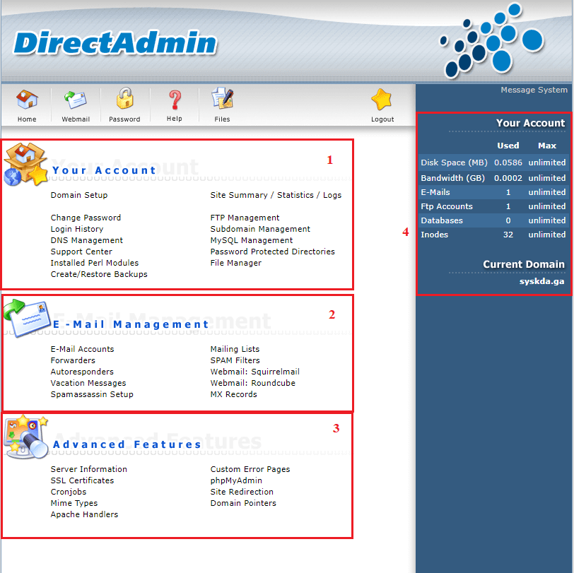Click the Files document icon
Viewport: 574px width, 573px height.
(x=222, y=98)
